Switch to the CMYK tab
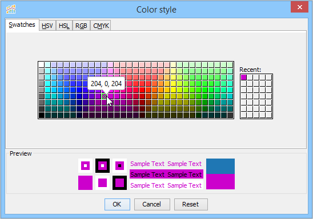Image resolution: width=313 pixels, height=219 pixels. (101, 26)
